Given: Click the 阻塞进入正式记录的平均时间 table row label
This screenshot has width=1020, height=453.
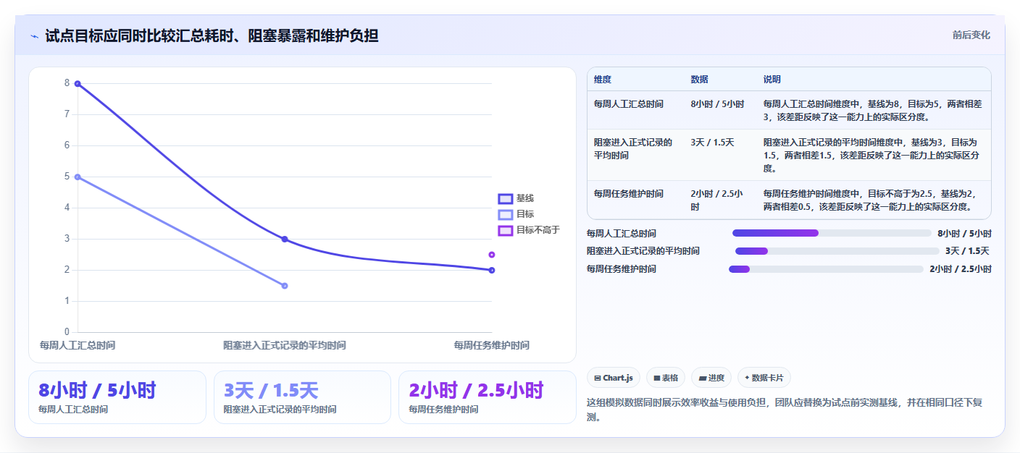Looking at the screenshot, I should pos(633,149).
